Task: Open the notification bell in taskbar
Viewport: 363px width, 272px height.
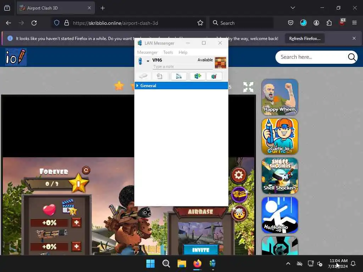Action: click(x=353, y=263)
